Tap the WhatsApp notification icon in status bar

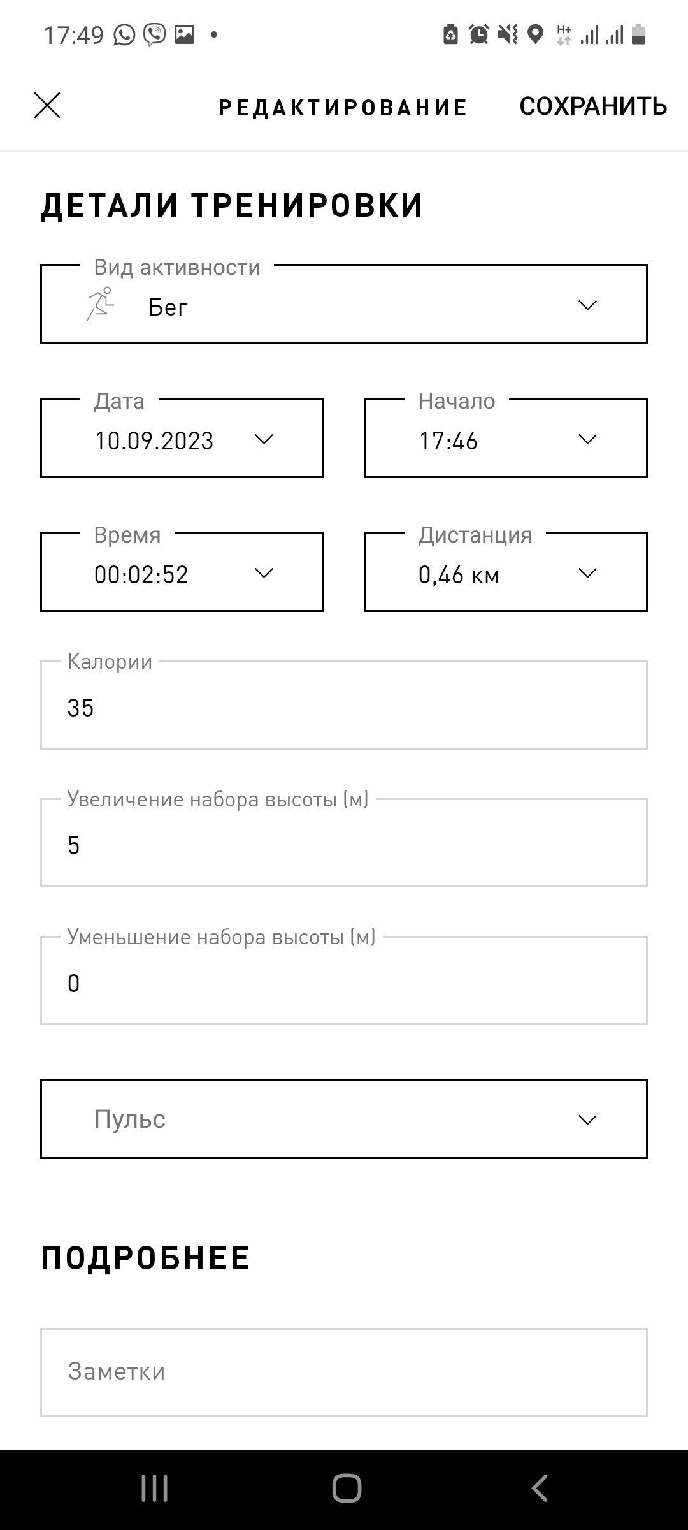point(124,34)
